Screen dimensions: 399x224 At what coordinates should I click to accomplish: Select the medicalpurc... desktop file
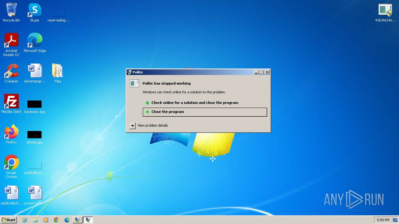[35, 168]
